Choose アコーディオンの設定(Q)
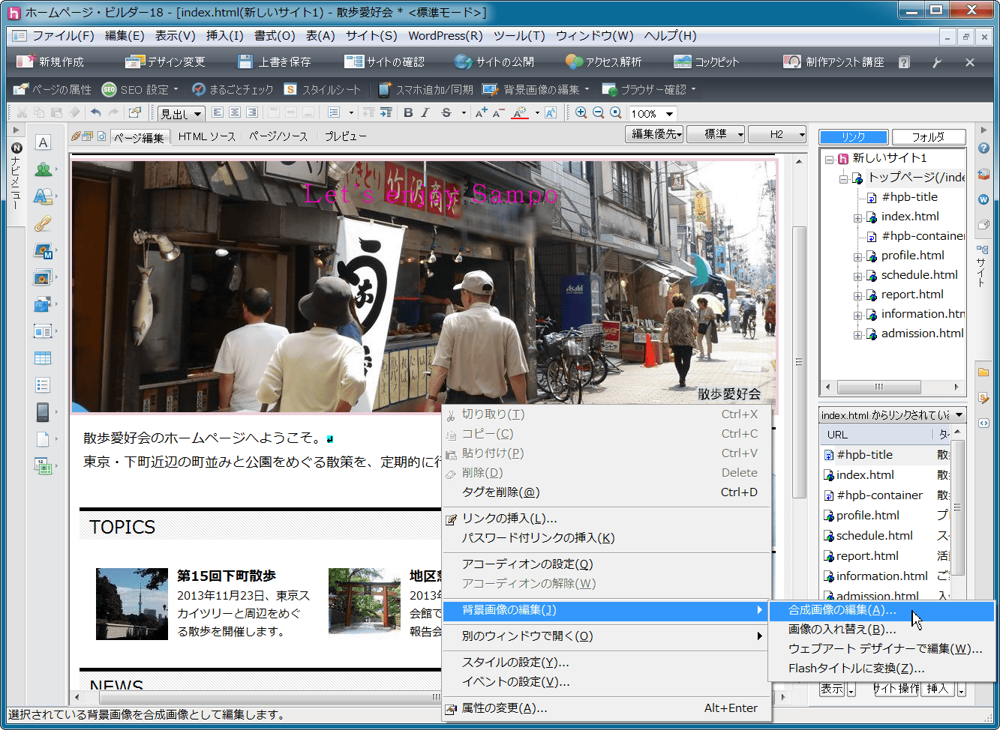The width and height of the screenshot is (1000, 730). coord(606,564)
